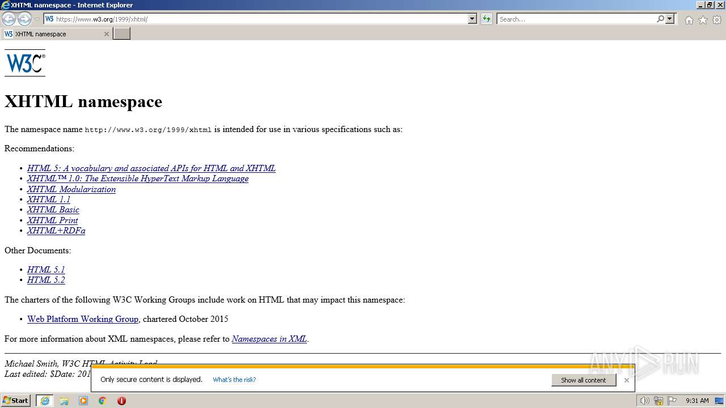Image resolution: width=726 pixels, height=408 pixels.
Task: Open the HTML 5 vocabulary and APIs link
Action: tap(151, 168)
